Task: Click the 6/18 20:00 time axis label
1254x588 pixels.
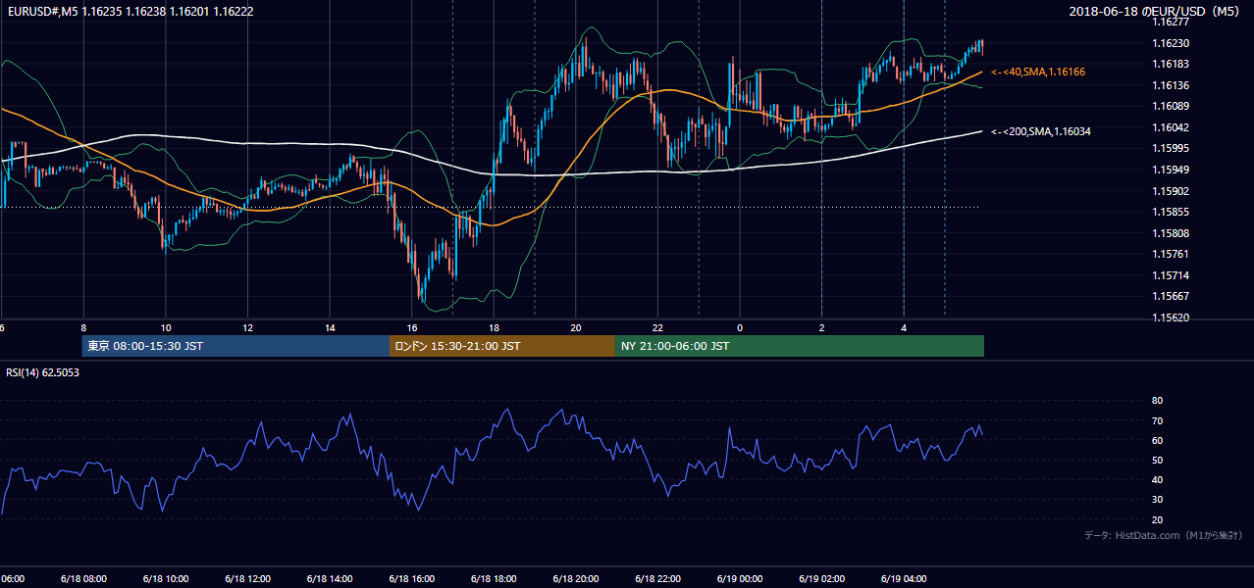Action: pyautogui.click(x=576, y=578)
